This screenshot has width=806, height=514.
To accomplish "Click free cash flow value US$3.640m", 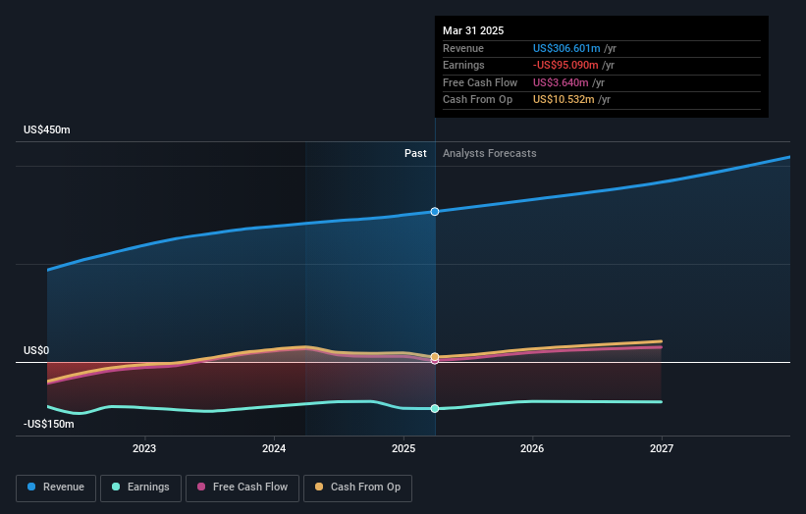I will [561, 82].
